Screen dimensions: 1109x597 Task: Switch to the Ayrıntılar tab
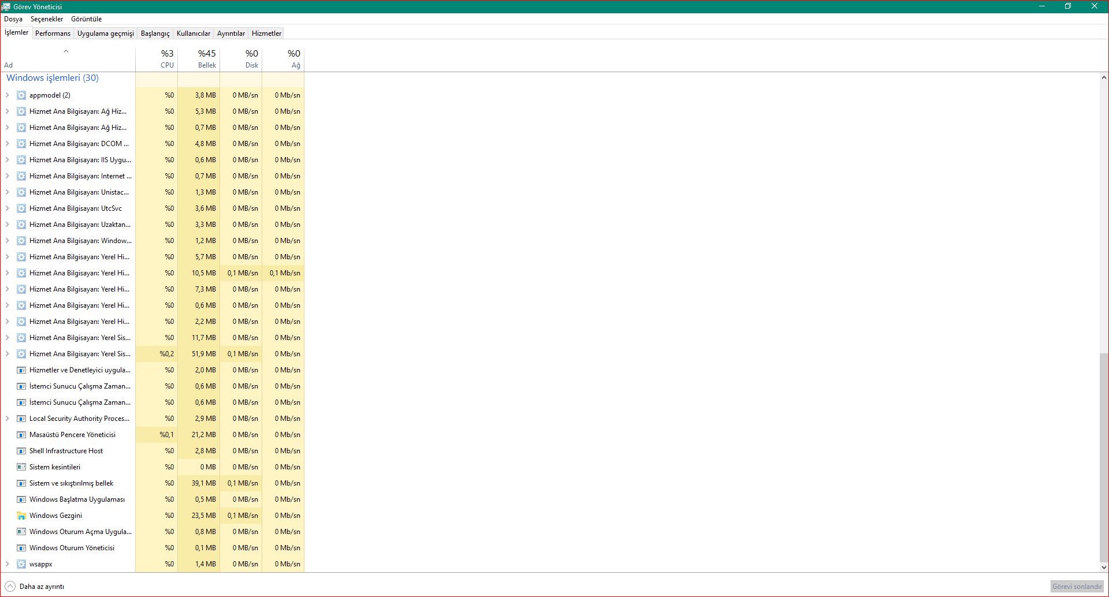point(231,33)
